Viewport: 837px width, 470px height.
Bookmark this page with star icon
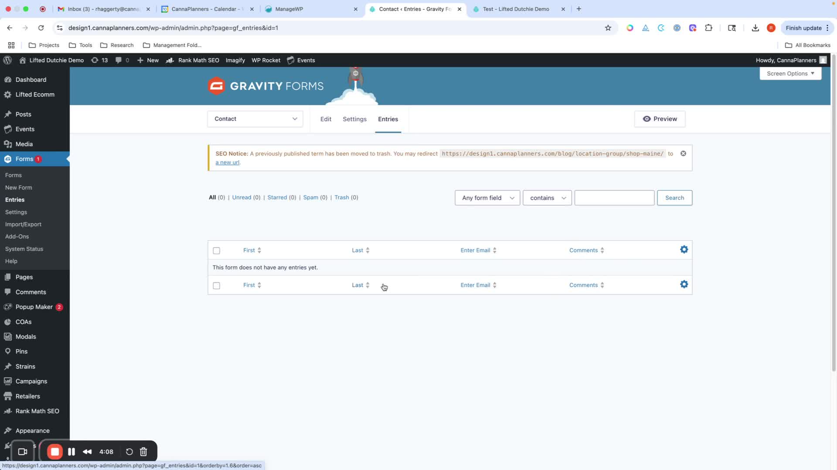tap(608, 28)
